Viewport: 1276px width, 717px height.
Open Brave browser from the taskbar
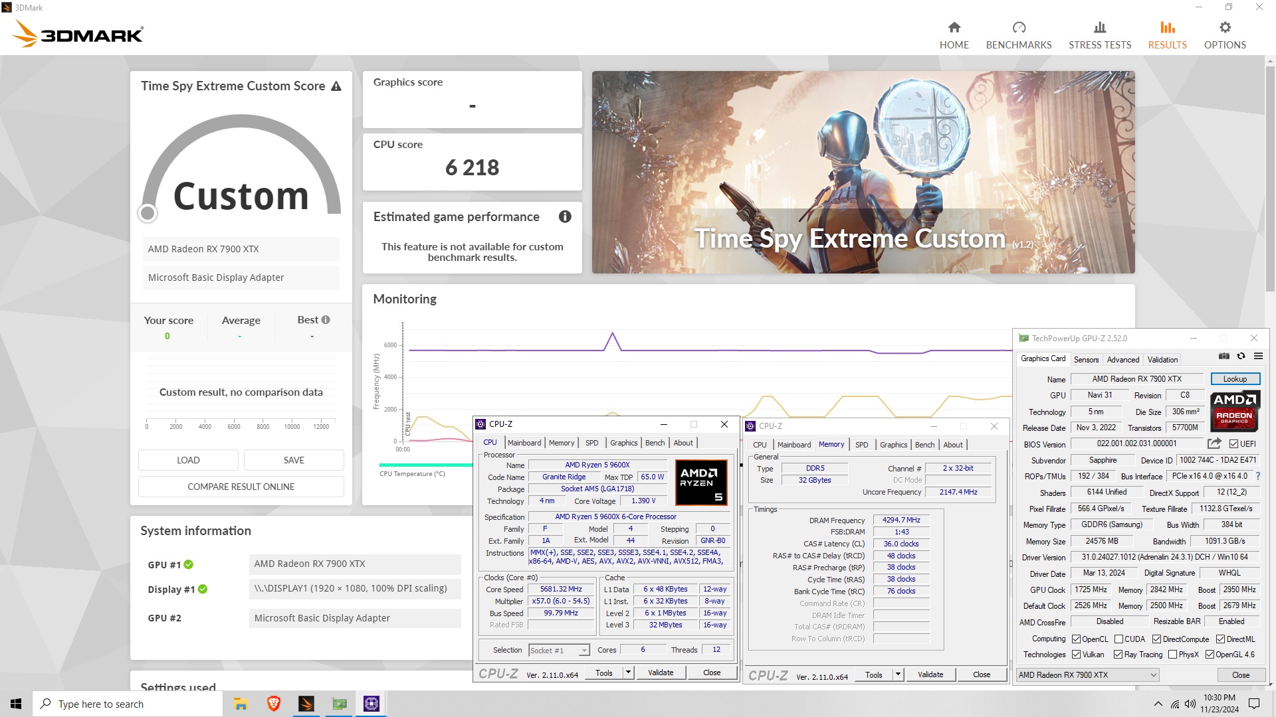tap(273, 704)
